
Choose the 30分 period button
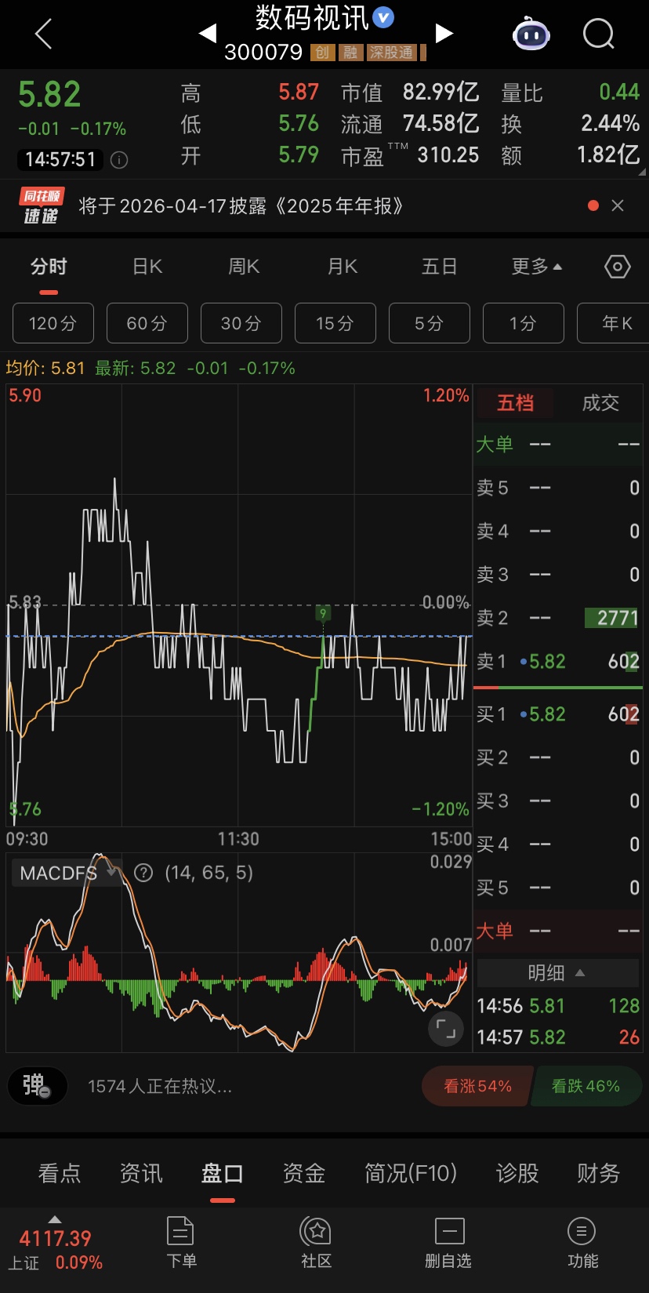pos(241,323)
